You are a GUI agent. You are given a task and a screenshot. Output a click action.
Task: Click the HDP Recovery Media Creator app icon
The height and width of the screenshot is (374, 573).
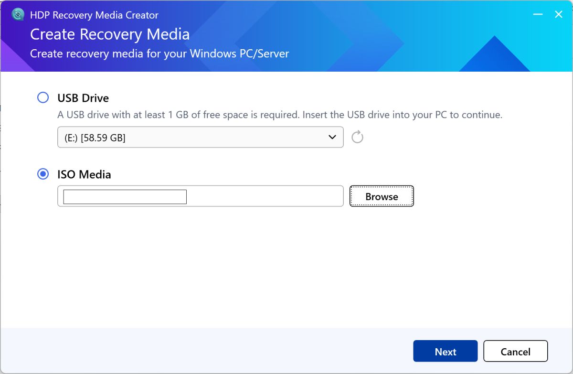point(18,15)
